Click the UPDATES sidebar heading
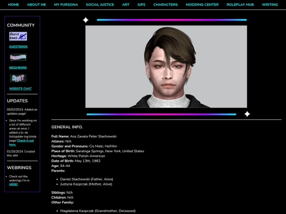The image size is (286, 214). 17,101
